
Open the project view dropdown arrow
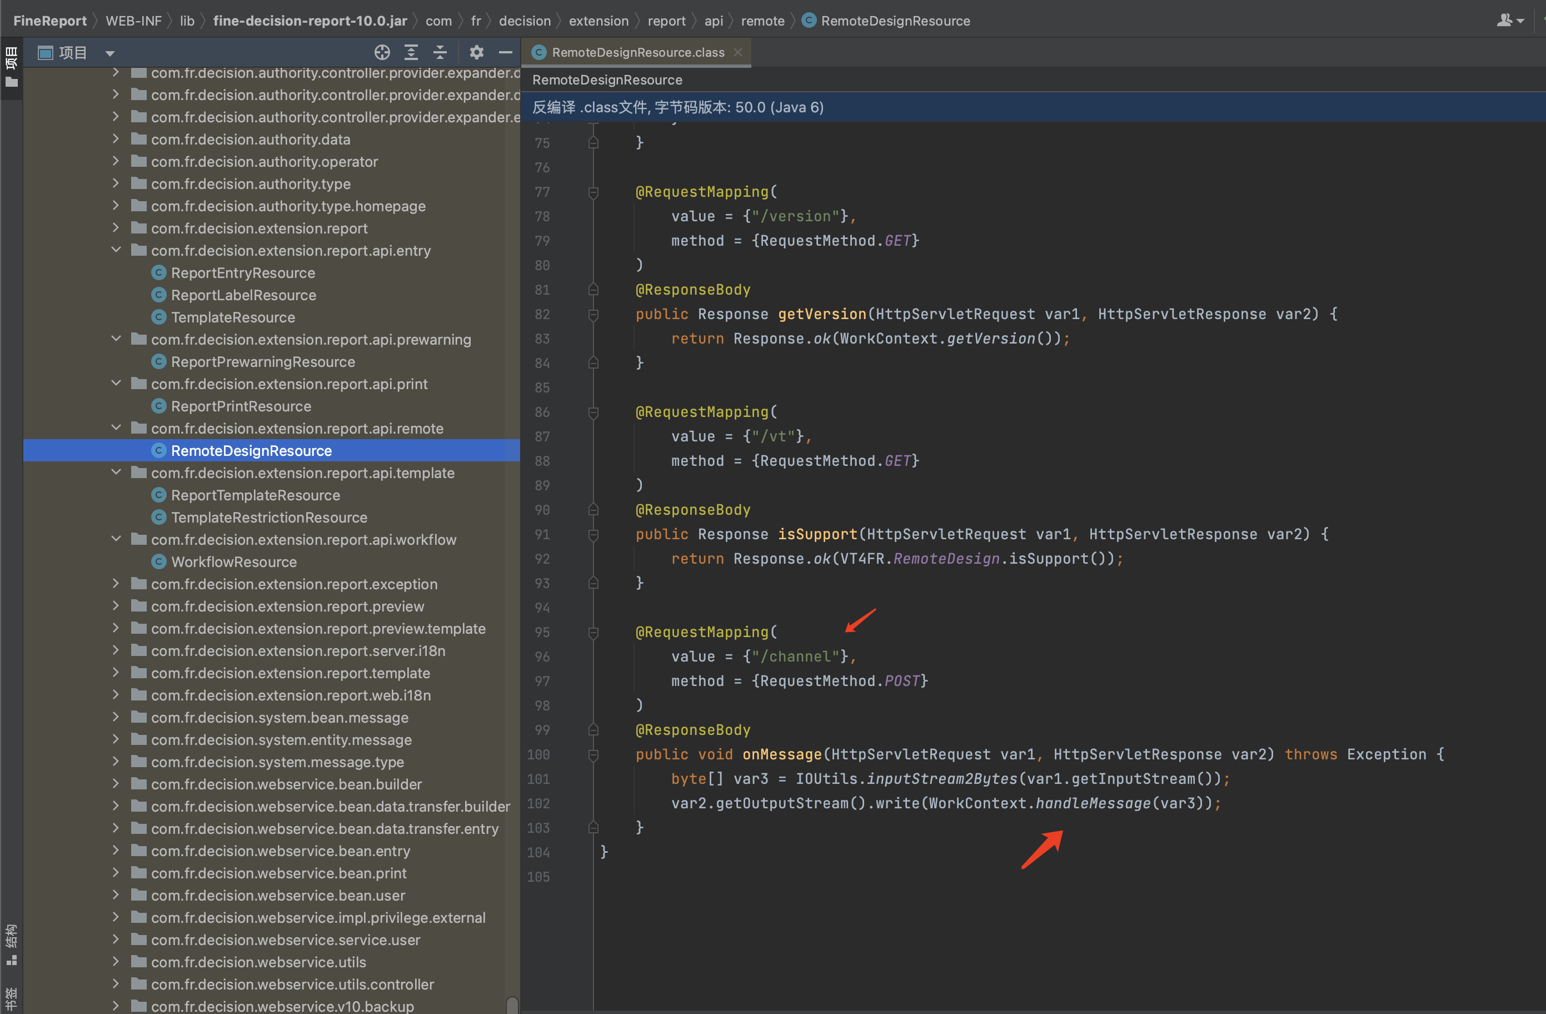(110, 53)
